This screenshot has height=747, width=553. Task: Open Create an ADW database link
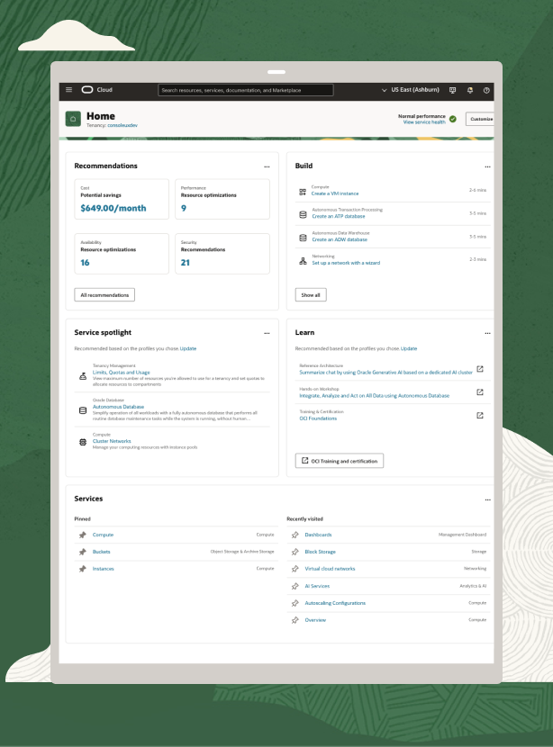click(x=340, y=239)
